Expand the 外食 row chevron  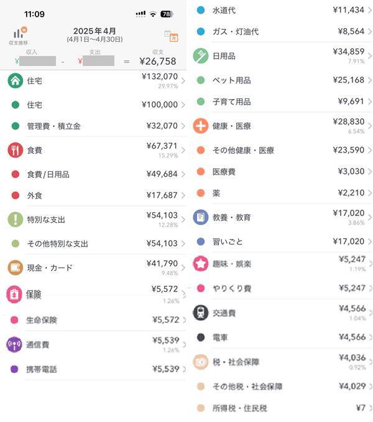click(183, 195)
